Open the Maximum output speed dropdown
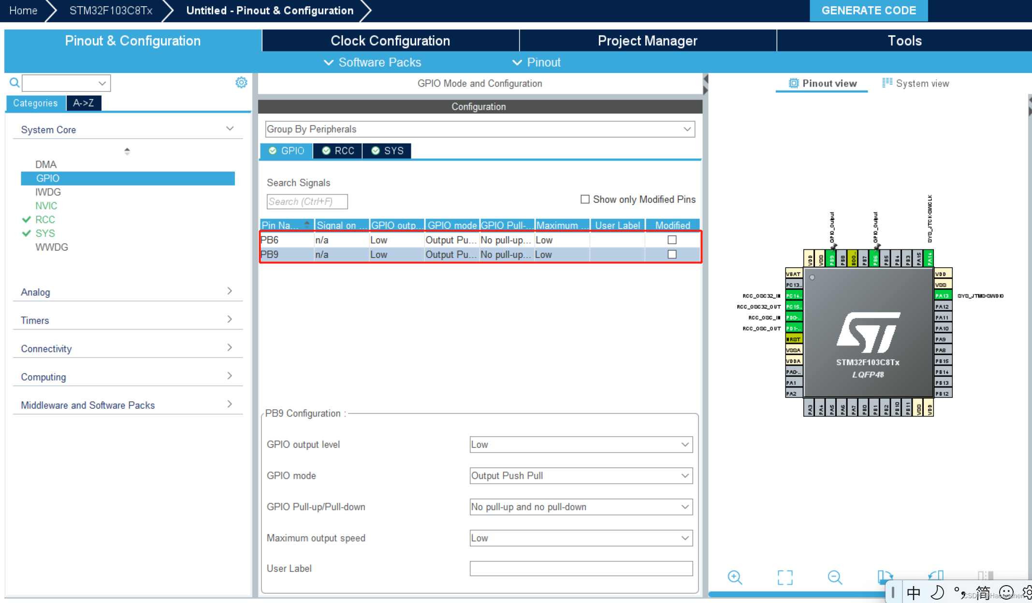The height and width of the screenshot is (603, 1032). (x=581, y=538)
